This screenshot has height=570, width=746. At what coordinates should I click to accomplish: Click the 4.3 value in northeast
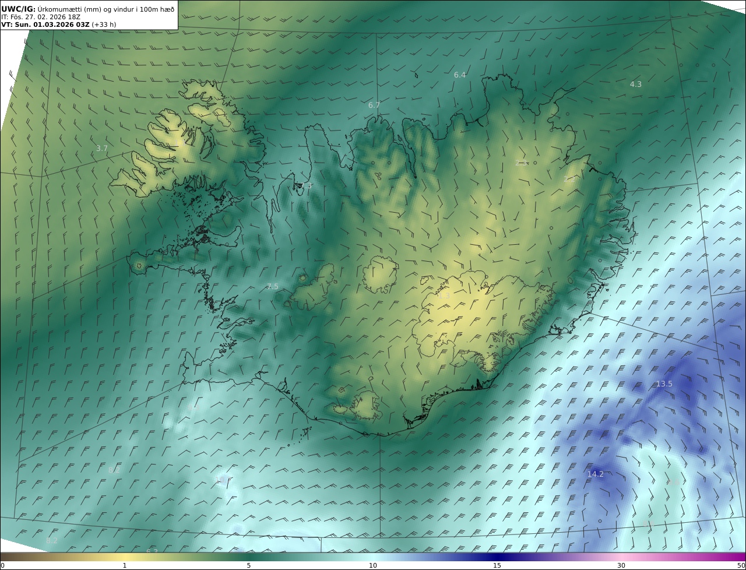click(636, 84)
